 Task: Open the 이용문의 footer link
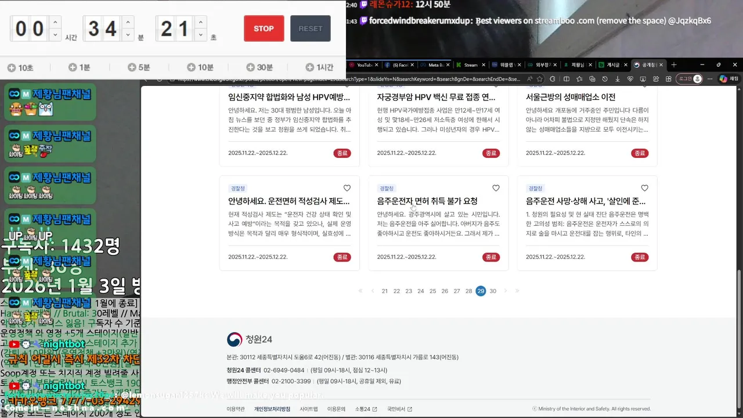pyautogui.click(x=336, y=409)
